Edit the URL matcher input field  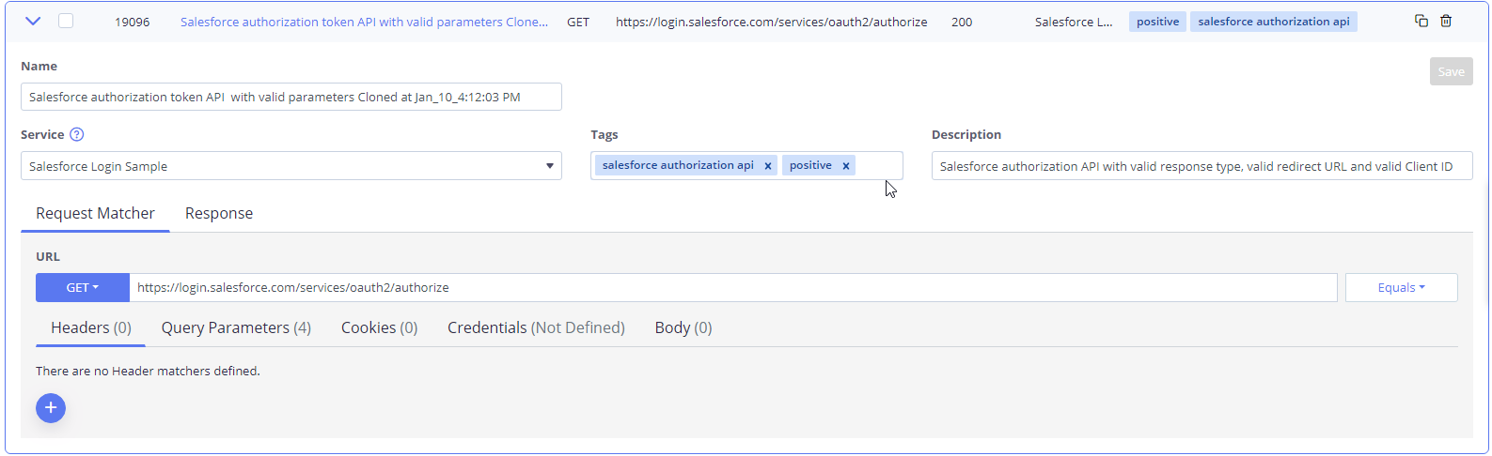[733, 288]
